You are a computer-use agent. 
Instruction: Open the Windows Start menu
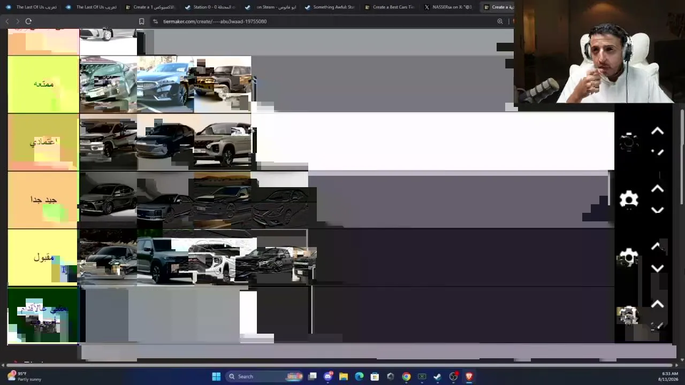(216, 376)
